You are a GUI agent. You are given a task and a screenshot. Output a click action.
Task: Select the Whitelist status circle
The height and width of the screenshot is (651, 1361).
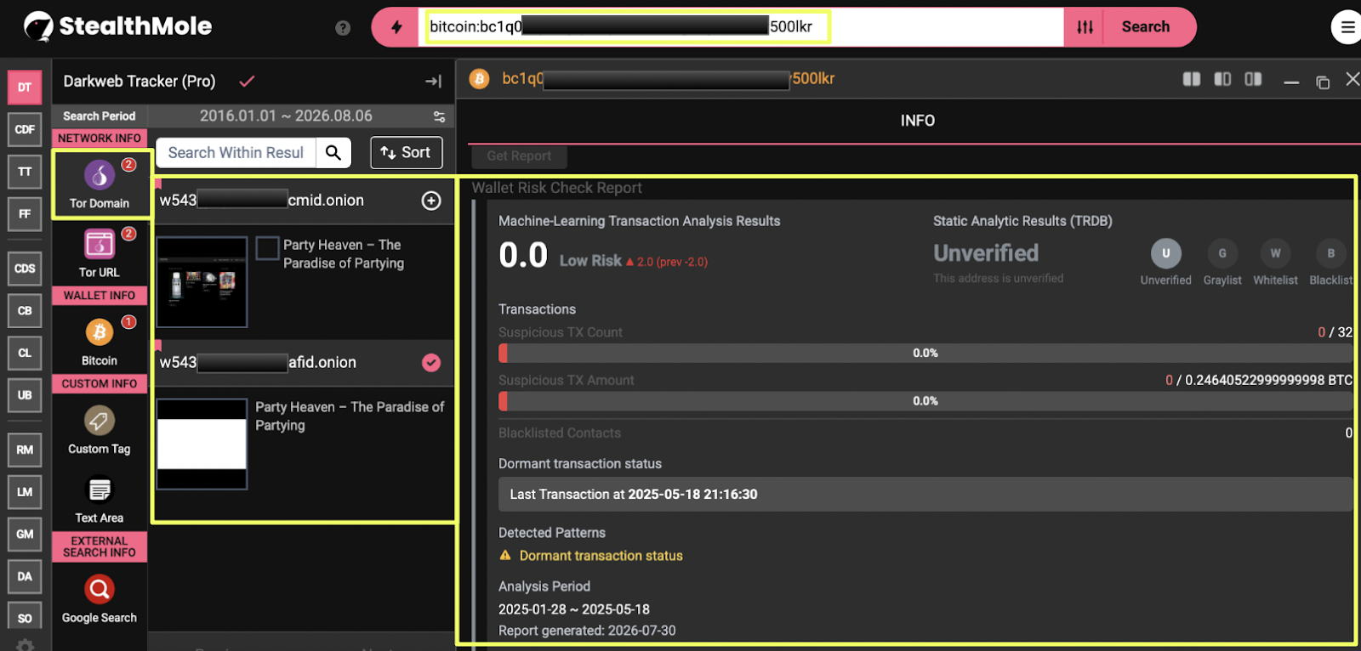pos(1275,253)
